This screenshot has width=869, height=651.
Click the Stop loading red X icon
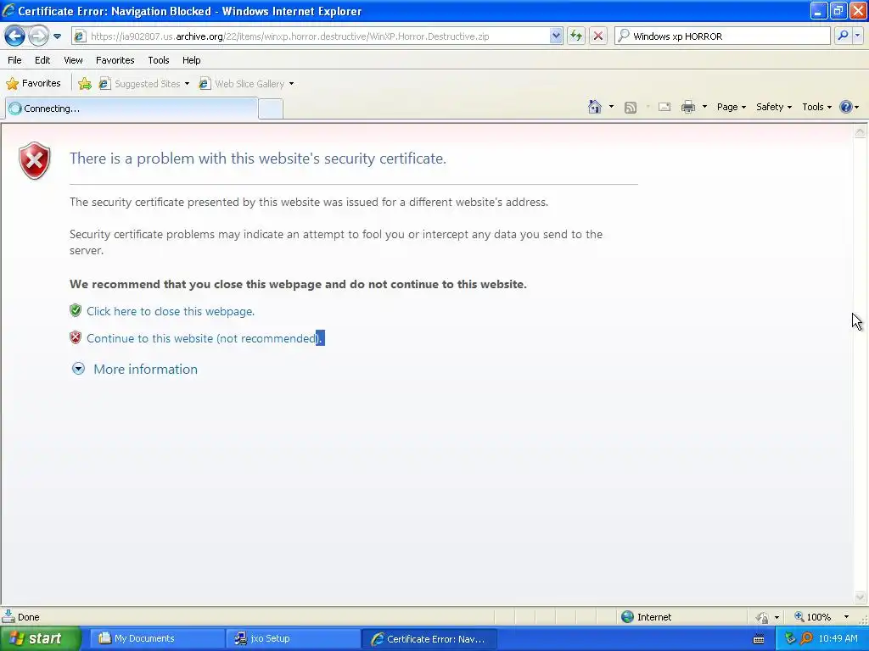point(598,36)
